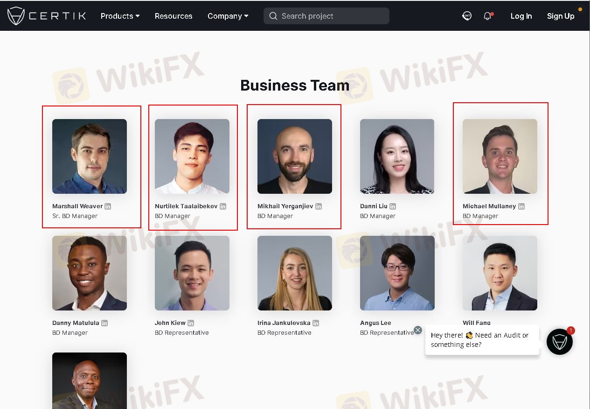Click the Log In link
590x409 pixels.
(x=521, y=16)
